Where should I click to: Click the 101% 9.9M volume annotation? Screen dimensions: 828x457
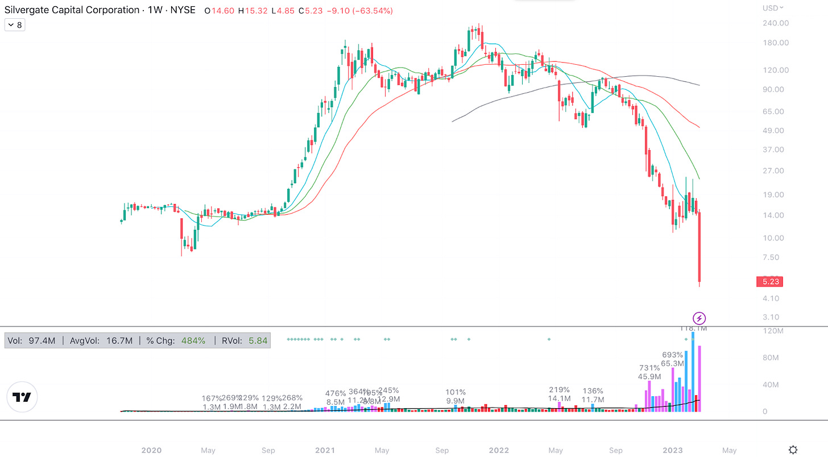(456, 397)
